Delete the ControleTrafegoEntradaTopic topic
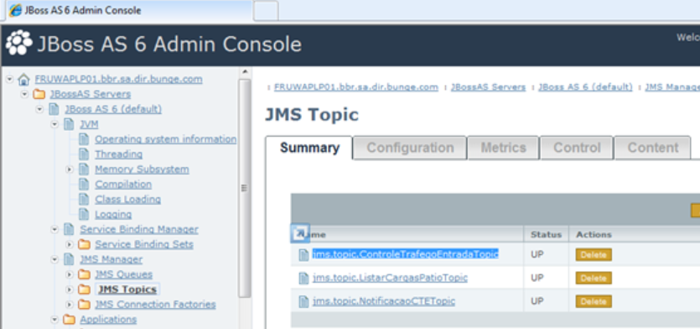Image resolution: width=700 pixels, height=329 pixels. click(x=594, y=255)
